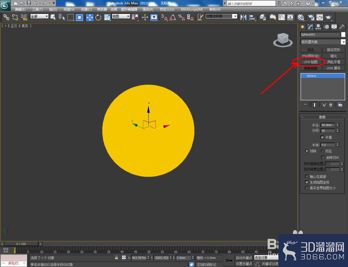Activate the Select and Move tool

tap(90, 17)
